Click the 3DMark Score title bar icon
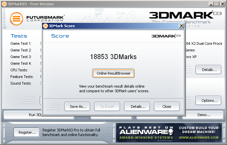The height and width of the screenshot is (145, 227). click(x=45, y=26)
